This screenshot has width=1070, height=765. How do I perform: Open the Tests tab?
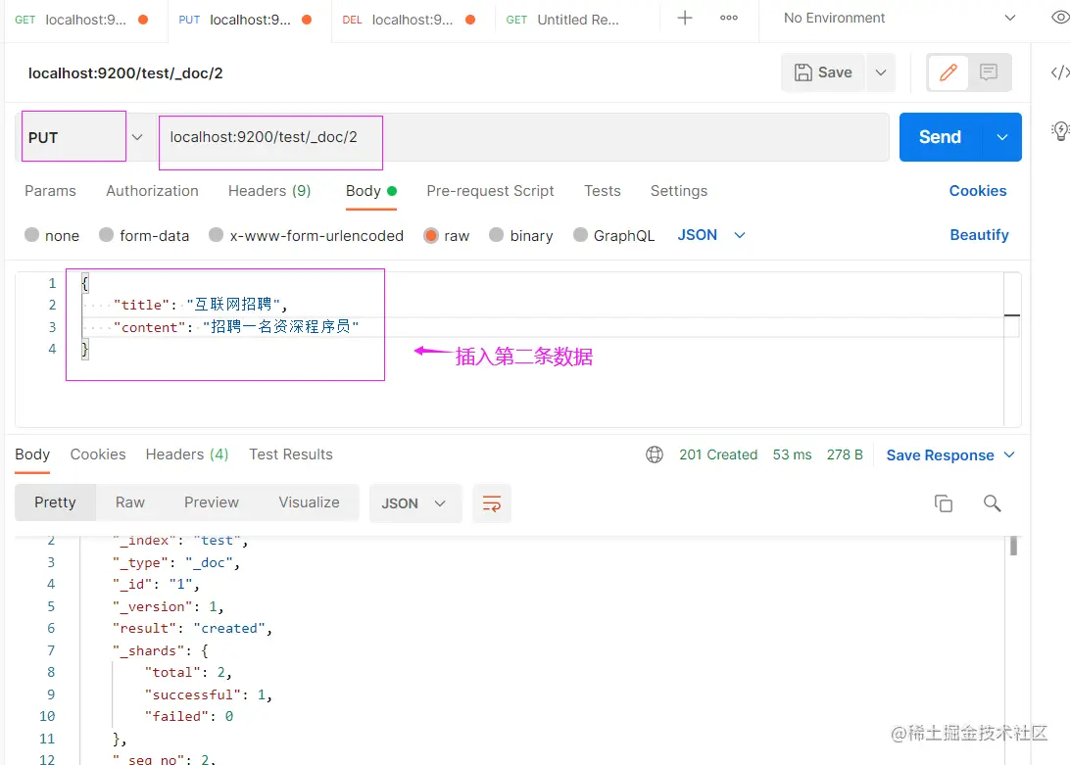point(602,191)
